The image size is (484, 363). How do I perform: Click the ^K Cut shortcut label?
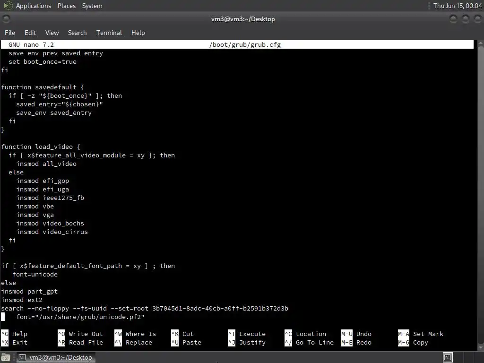point(182,334)
